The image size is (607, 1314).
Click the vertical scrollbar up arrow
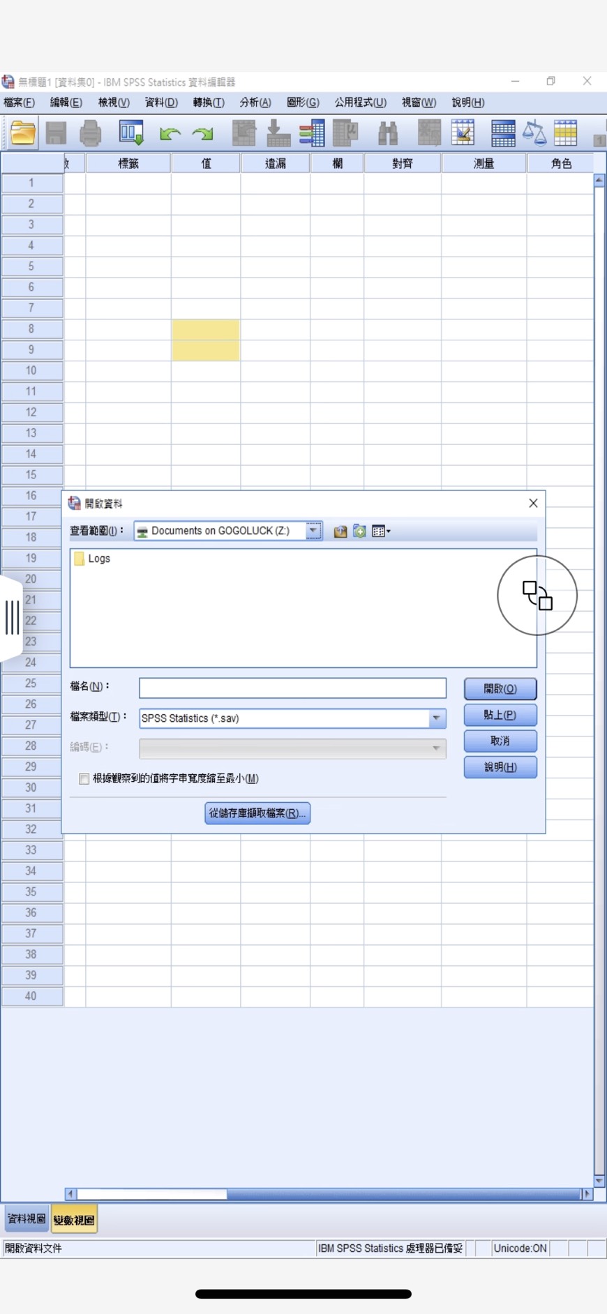click(599, 180)
